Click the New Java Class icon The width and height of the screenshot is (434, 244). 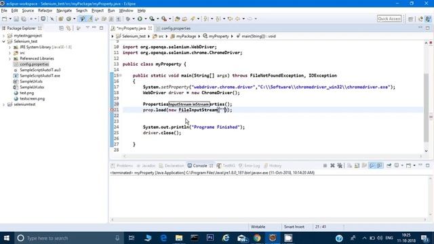pos(68,19)
